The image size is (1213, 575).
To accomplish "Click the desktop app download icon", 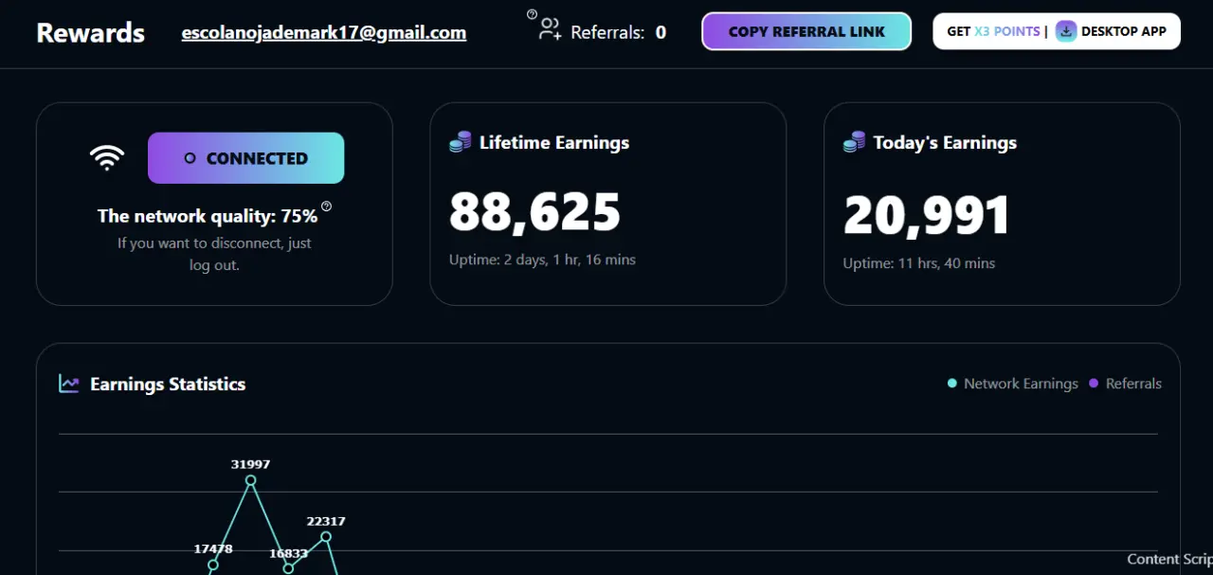I will click(1066, 31).
